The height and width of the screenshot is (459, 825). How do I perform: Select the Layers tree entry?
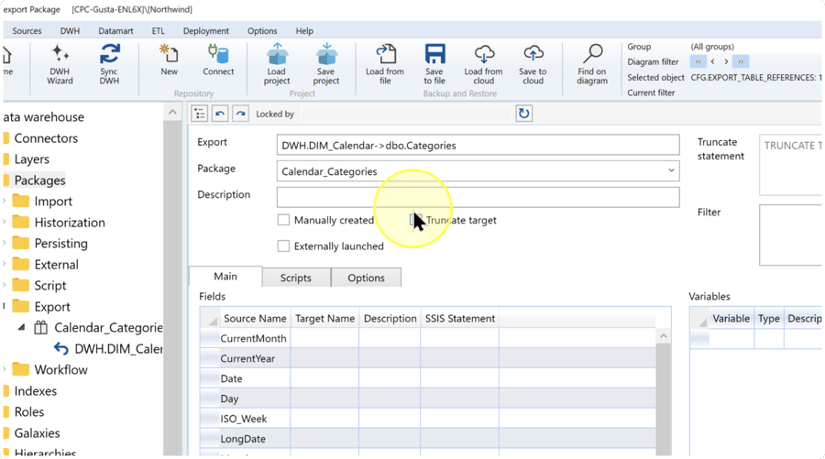point(31,159)
